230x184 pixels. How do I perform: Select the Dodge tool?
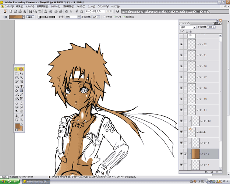point(17,111)
